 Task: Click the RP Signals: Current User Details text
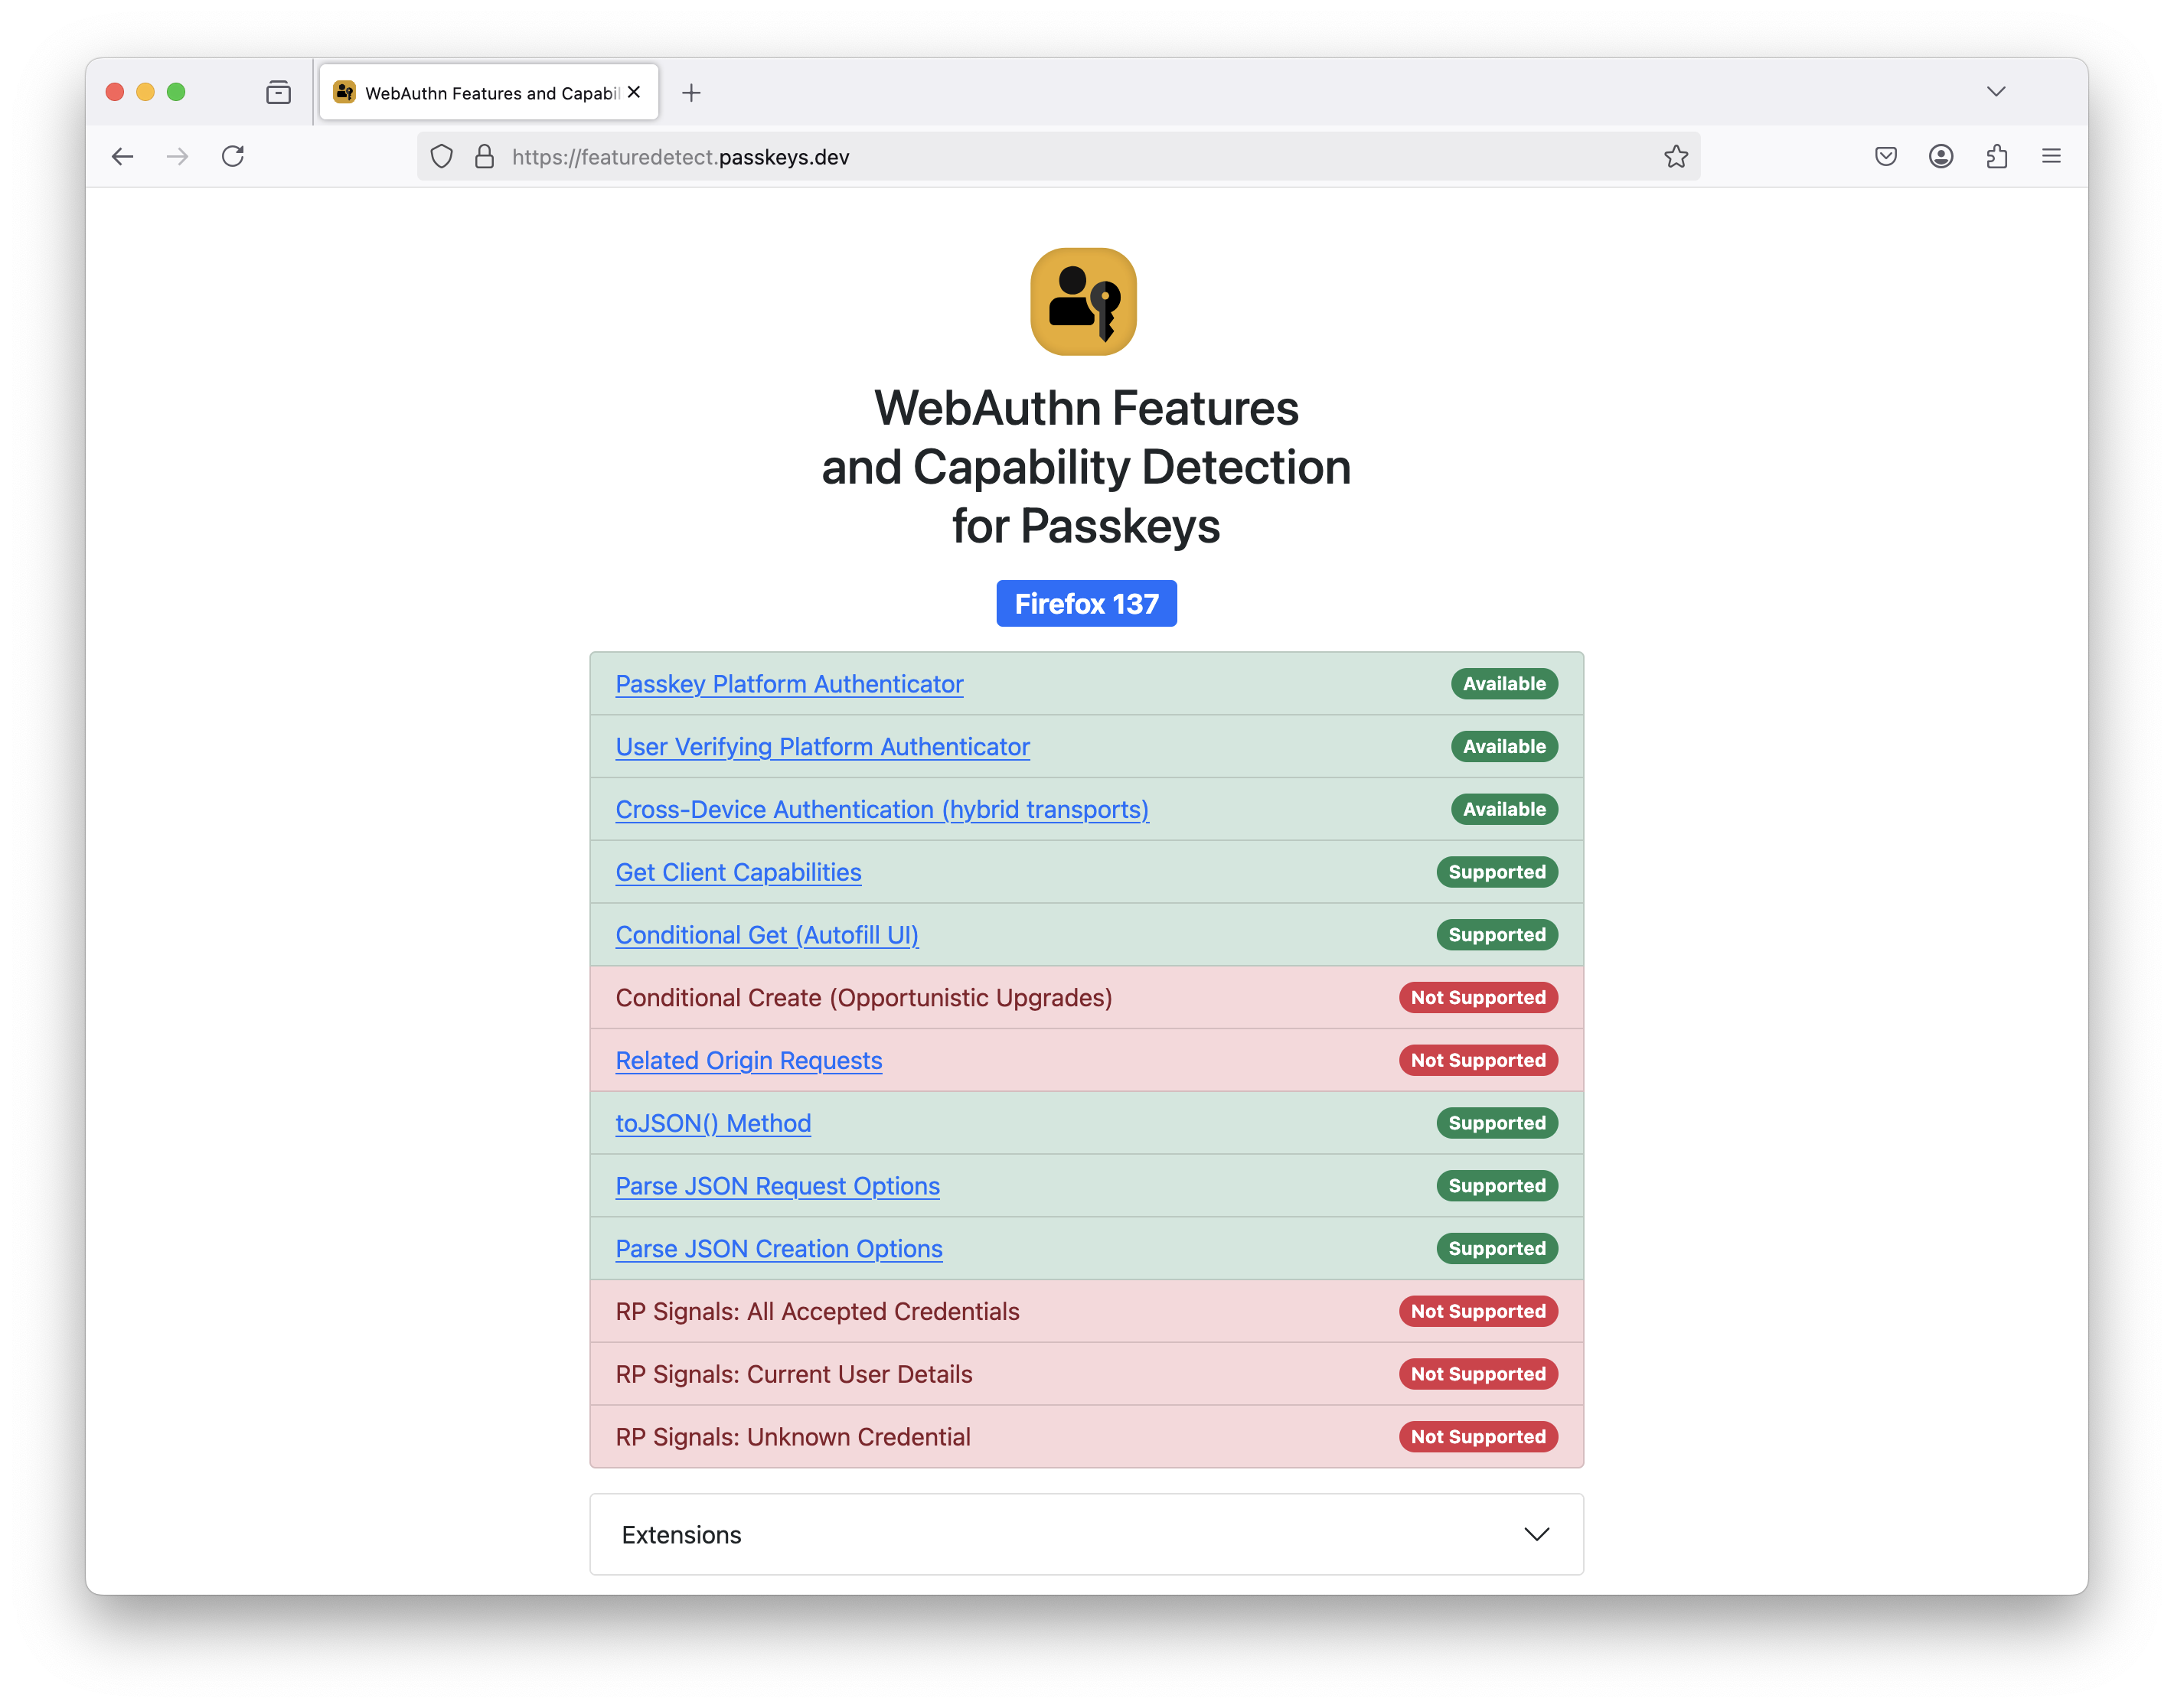(x=793, y=1374)
